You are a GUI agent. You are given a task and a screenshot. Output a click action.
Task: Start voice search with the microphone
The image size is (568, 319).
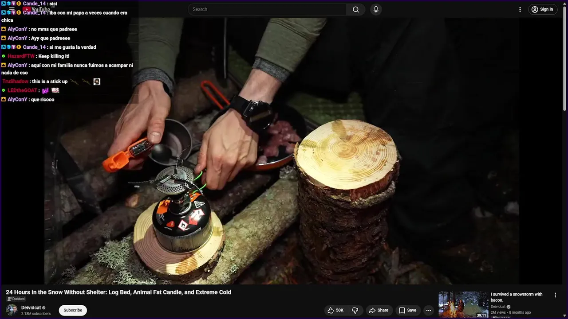click(376, 9)
